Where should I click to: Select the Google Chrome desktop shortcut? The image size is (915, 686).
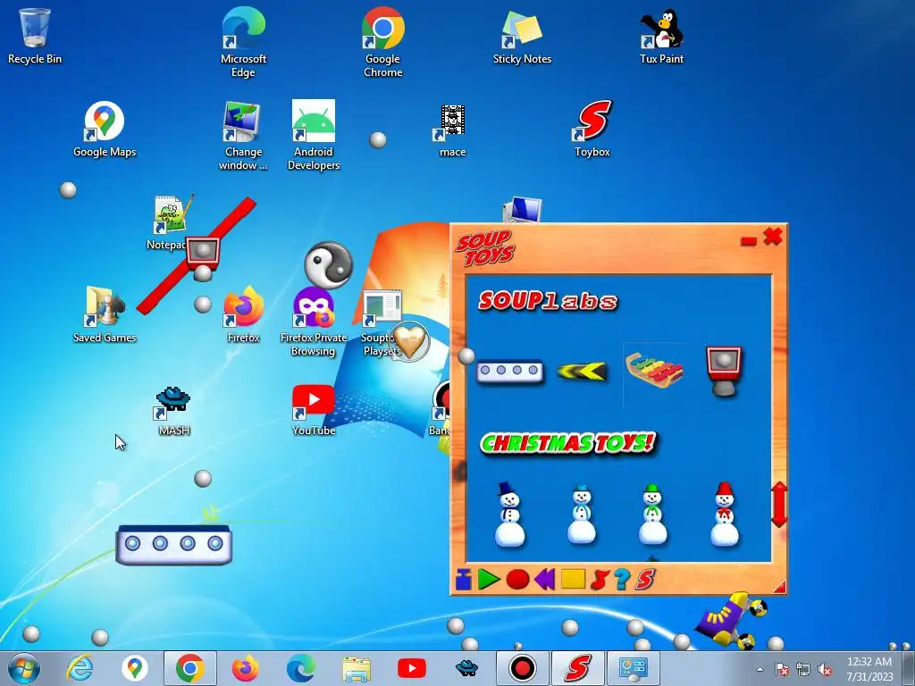pos(382,43)
